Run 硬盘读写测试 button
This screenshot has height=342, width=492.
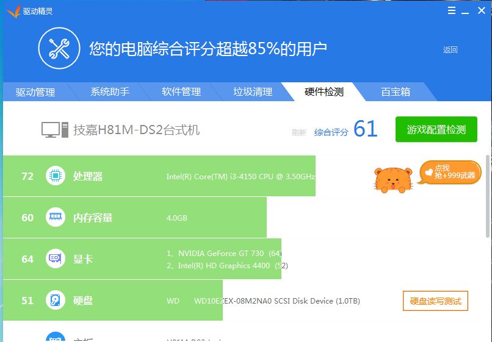tap(435, 301)
